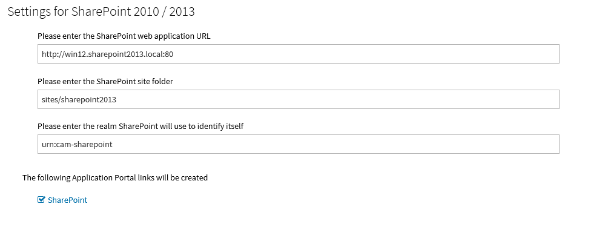Click the realm identification label
This screenshot has width=608, height=244.
(x=140, y=126)
